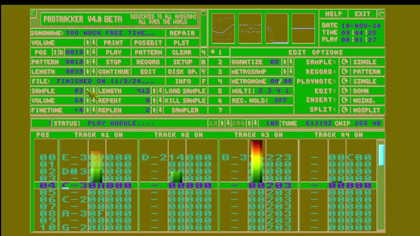This screenshot has height=236, width=420.
Task: Decrease sample LENGTH 412 with the down arrow
Action: [160, 91]
